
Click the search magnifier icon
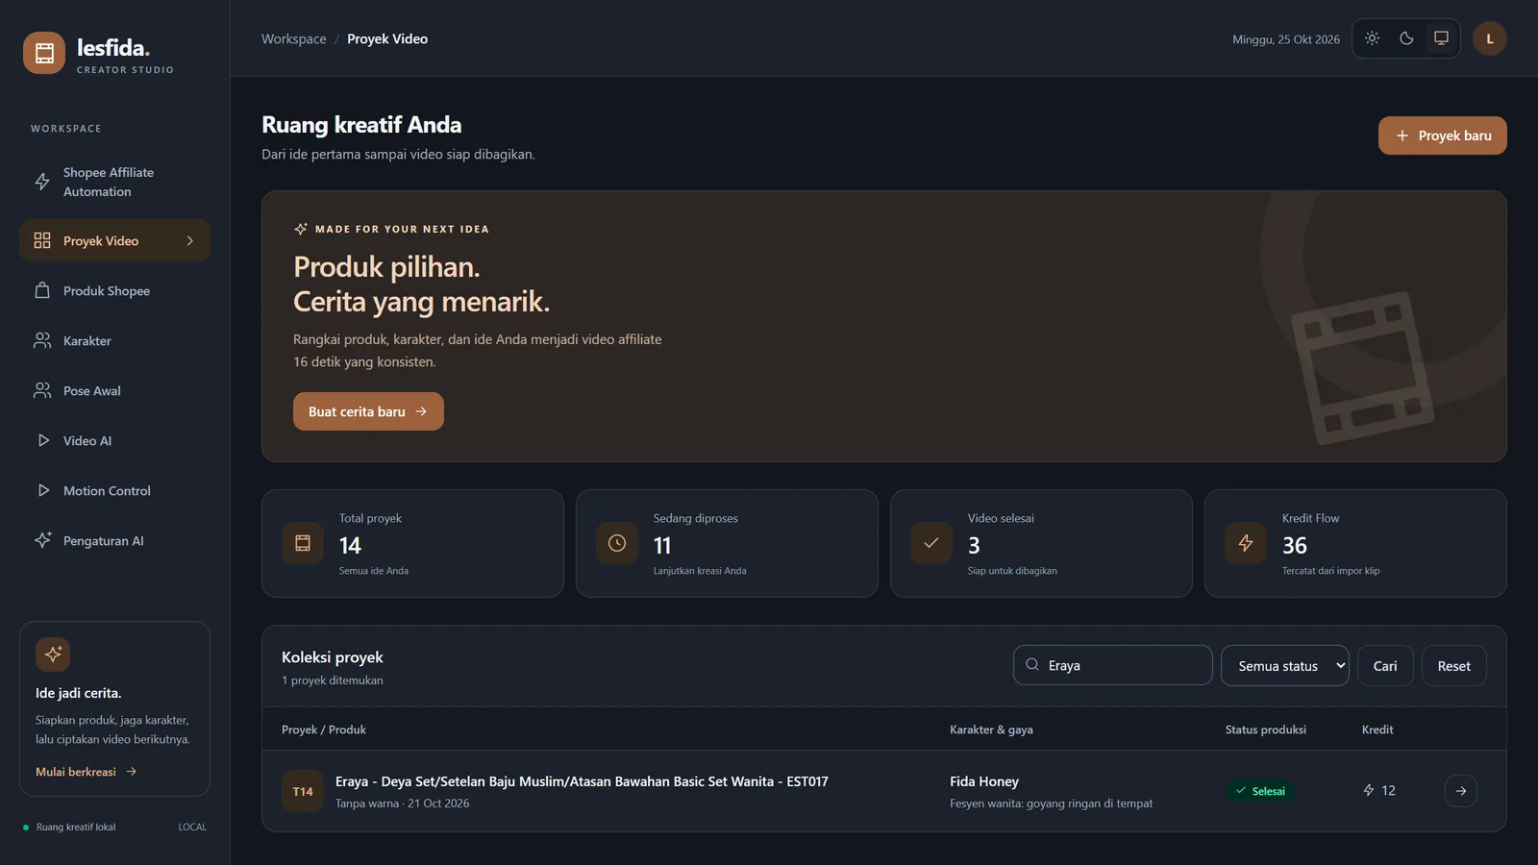point(1032,664)
